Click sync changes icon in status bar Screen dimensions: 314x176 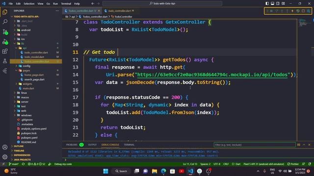24,164
